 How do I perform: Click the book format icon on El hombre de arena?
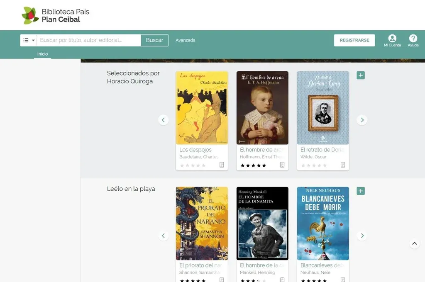282,165
